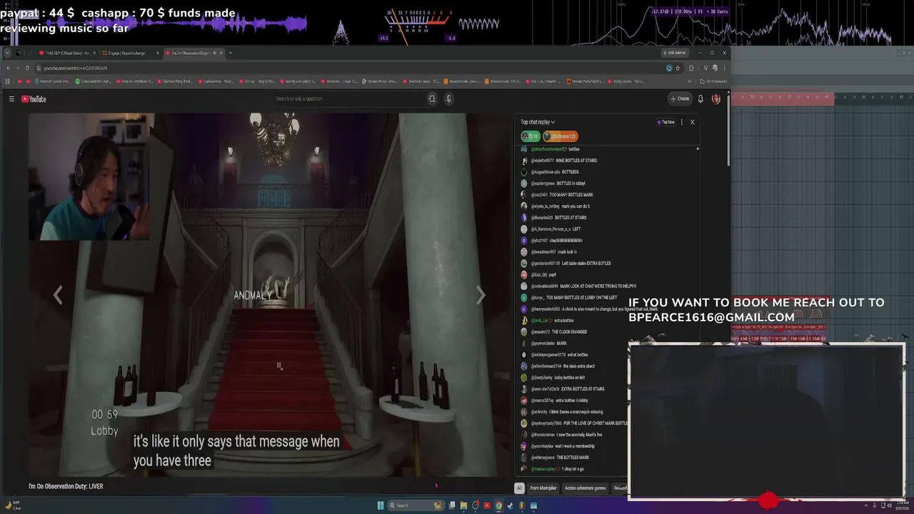Image resolution: width=914 pixels, height=514 pixels.
Task: Reload the page in Chrome
Action: (27, 68)
